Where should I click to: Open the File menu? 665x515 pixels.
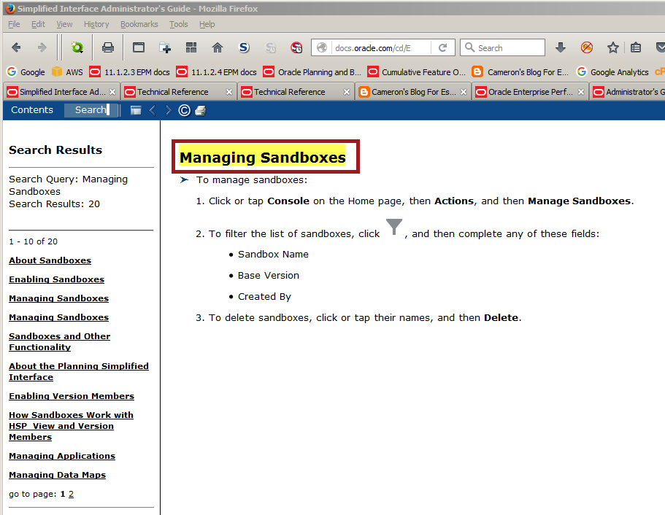tap(14, 24)
